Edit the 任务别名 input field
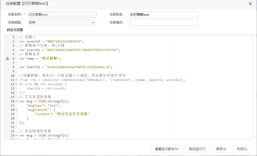This screenshot has width=257, height=156. point(164,14)
